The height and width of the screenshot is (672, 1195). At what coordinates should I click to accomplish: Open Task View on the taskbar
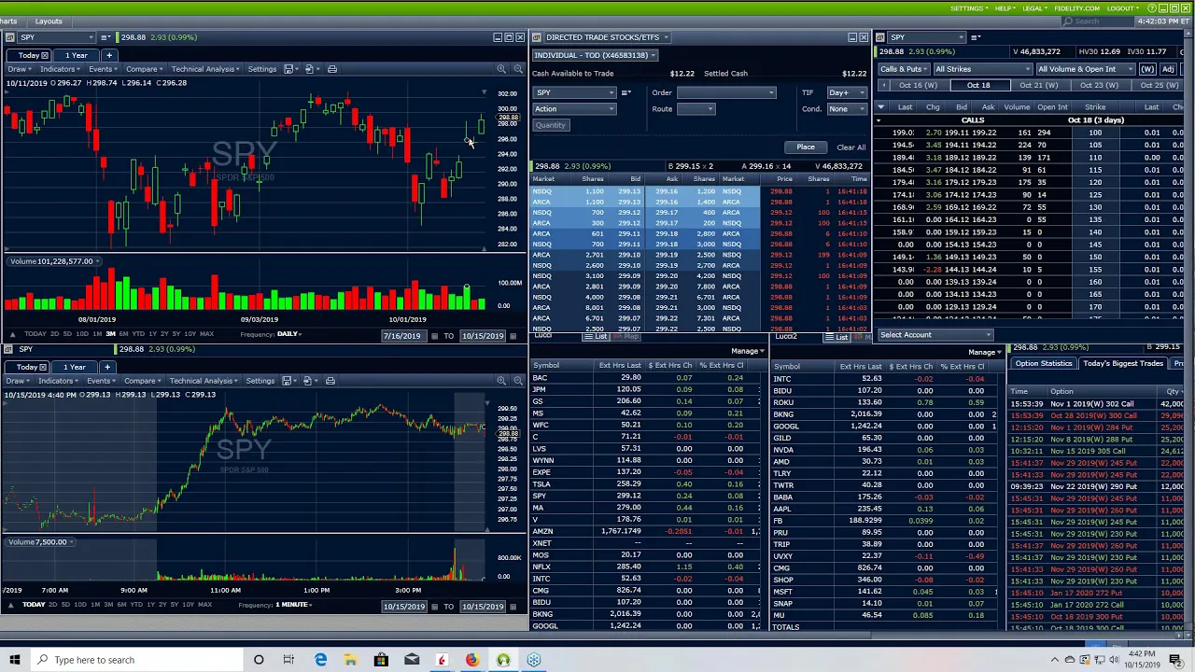[288, 660]
